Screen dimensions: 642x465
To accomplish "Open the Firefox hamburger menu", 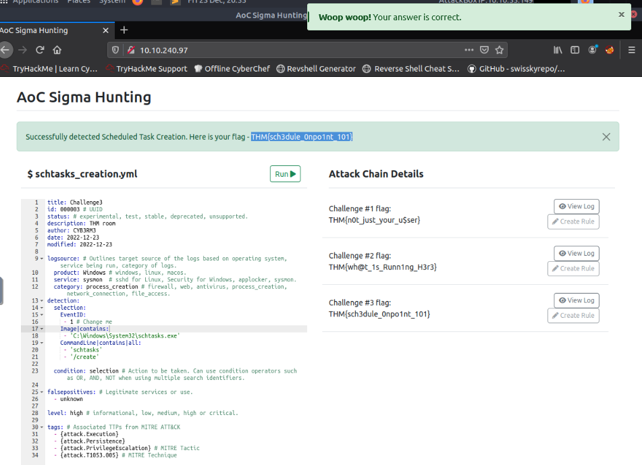I will coord(631,50).
